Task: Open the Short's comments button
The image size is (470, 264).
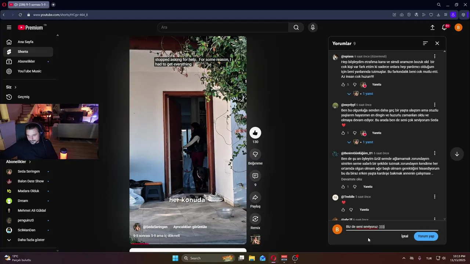Action: tap(255, 176)
